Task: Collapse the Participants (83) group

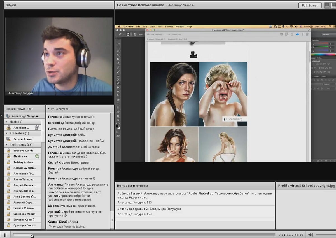Action: [x=6, y=145]
